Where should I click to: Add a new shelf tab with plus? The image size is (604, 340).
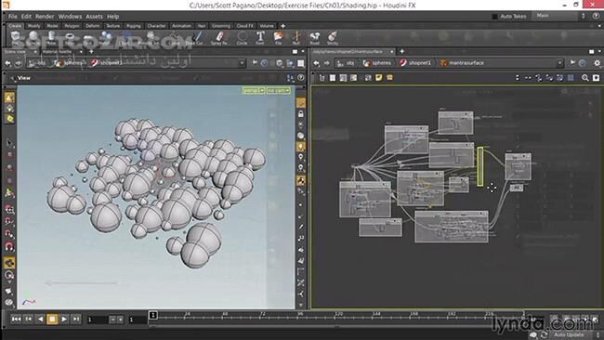click(282, 26)
